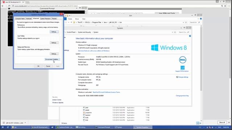Switch to Computer Name tab
Screen dimensions: 232x130
pyautogui.click(x=20, y=18)
